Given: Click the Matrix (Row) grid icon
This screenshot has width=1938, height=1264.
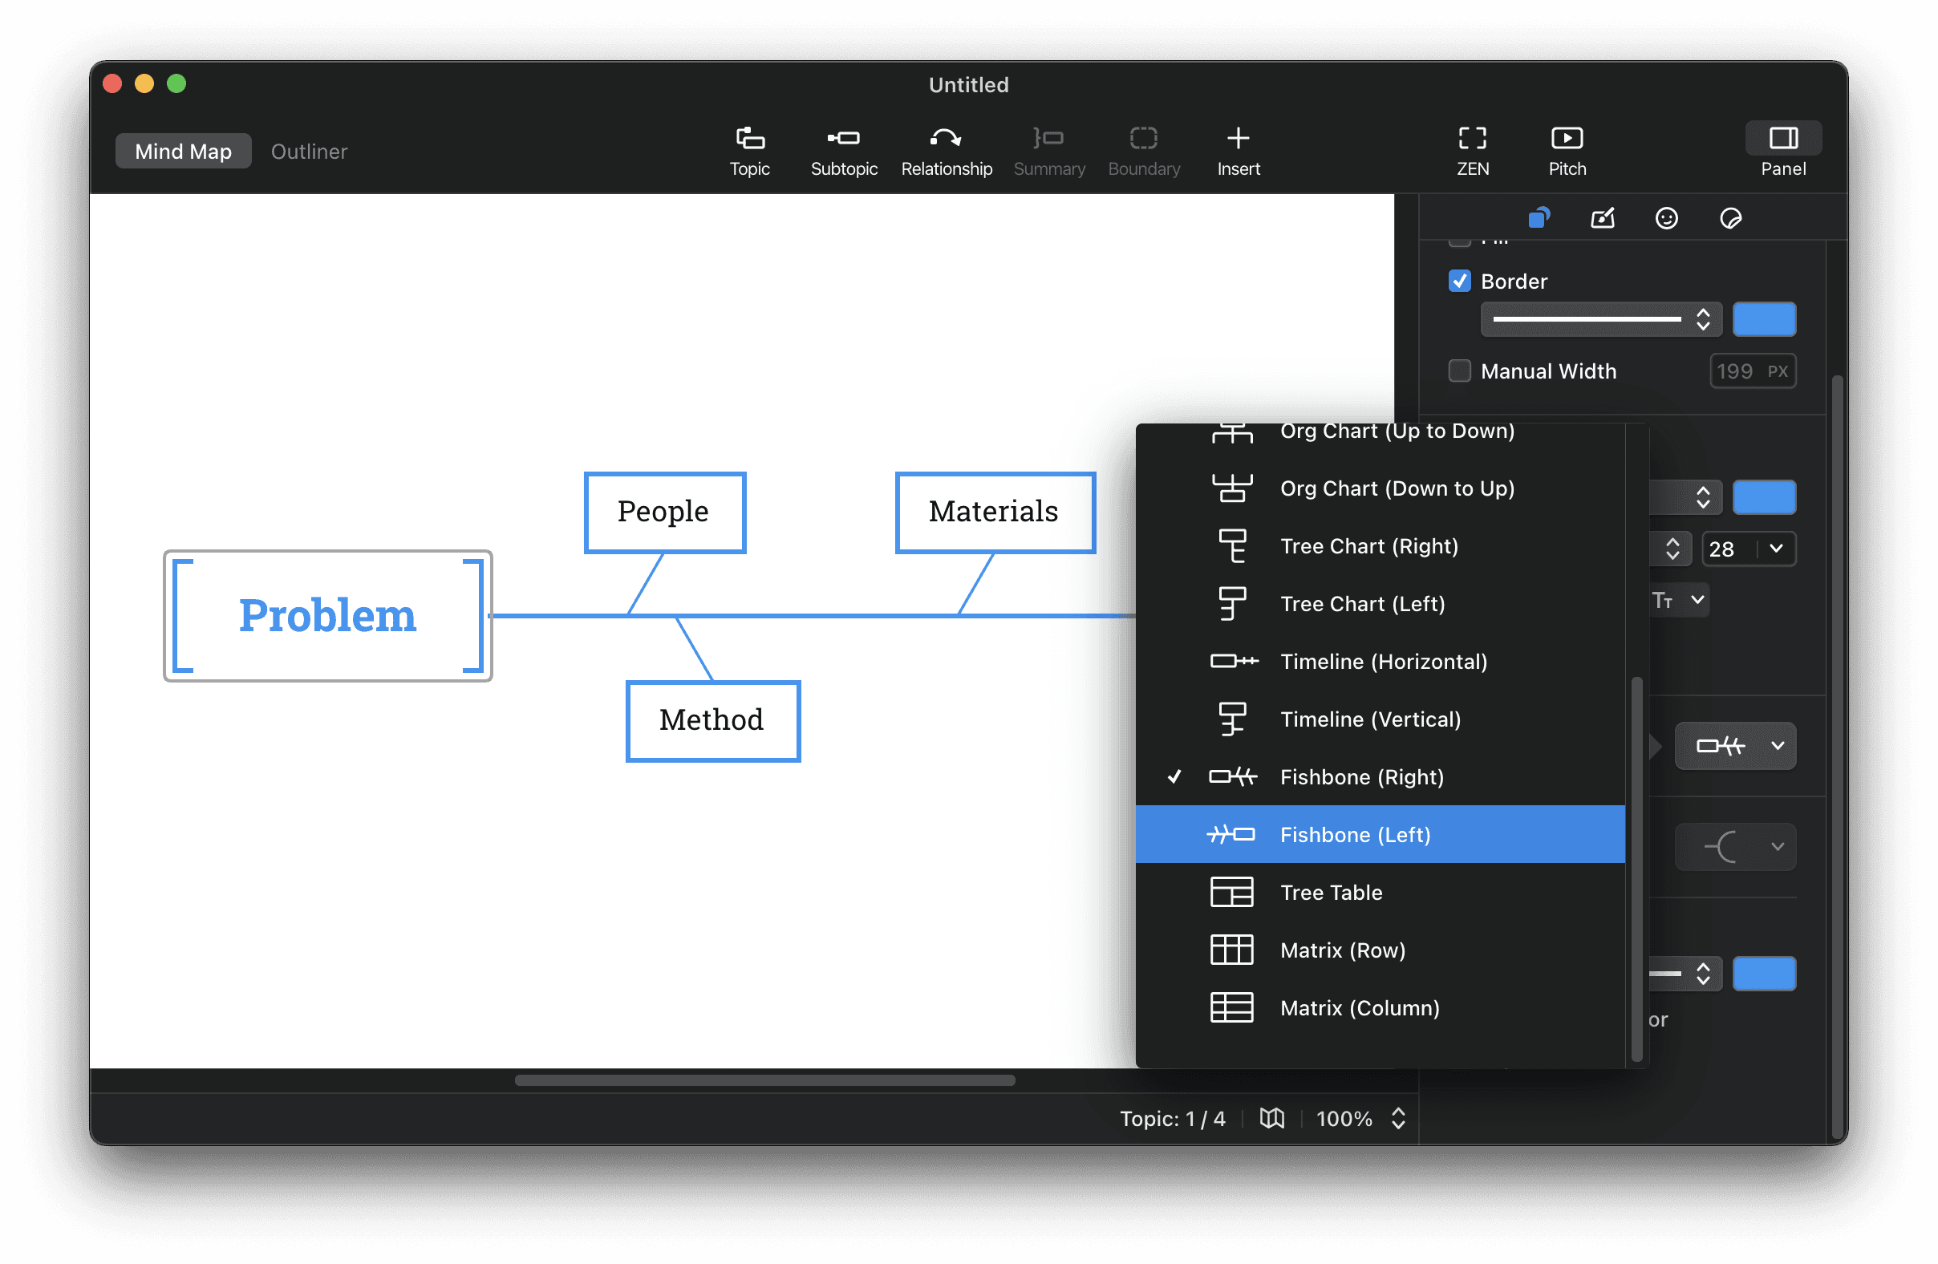Looking at the screenshot, I should click(1231, 950).
